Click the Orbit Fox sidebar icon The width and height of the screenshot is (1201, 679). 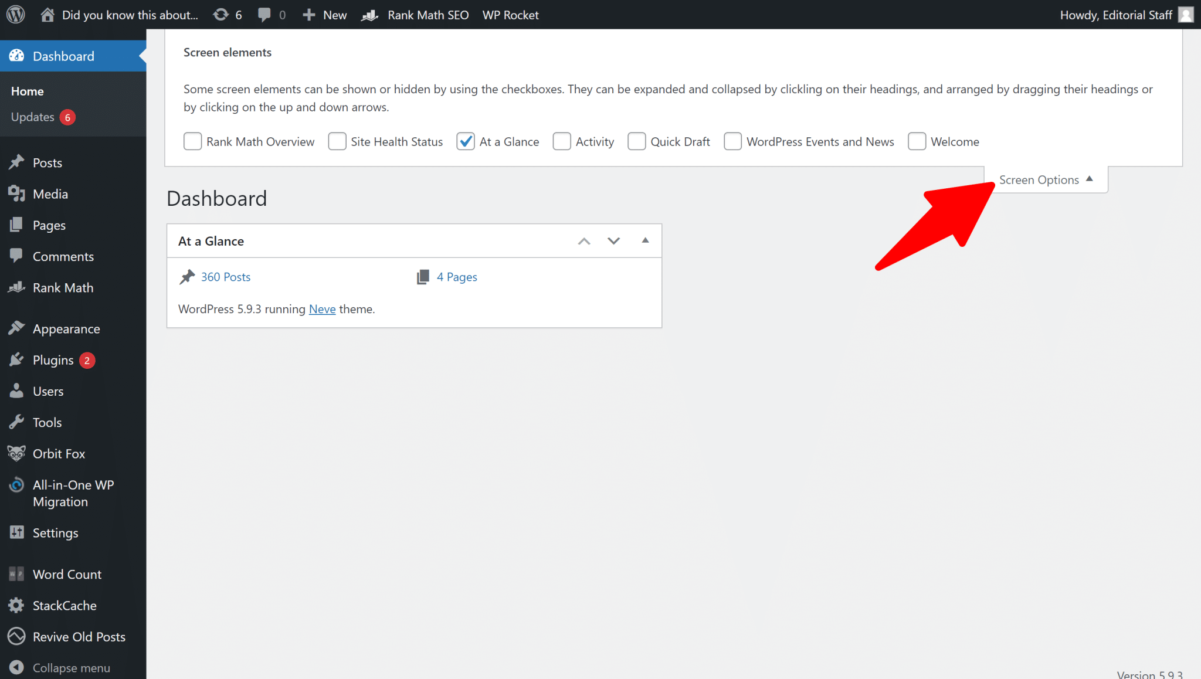click(x=16, y=453)
